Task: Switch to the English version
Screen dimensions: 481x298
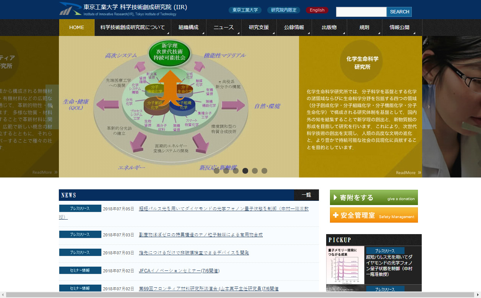Action: [317, 10]
